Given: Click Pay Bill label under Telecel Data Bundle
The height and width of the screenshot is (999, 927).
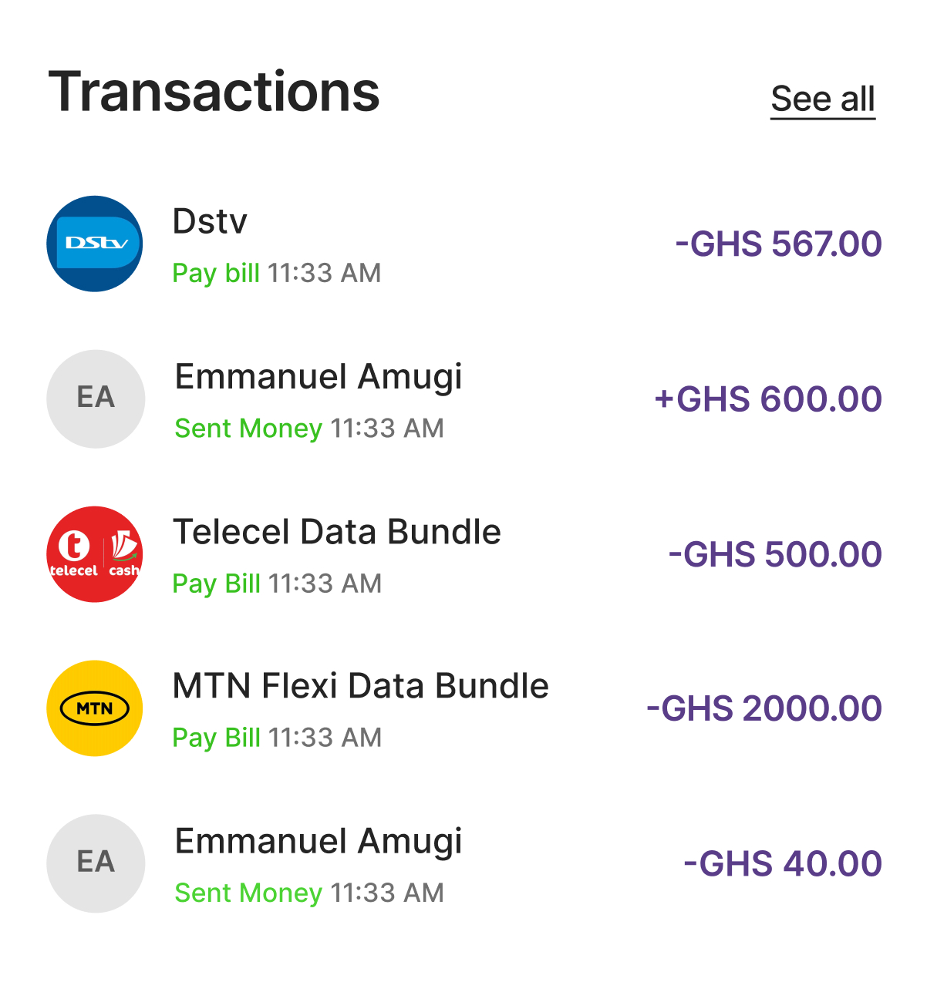Looking at the screenshot, I should click(217, 584).
